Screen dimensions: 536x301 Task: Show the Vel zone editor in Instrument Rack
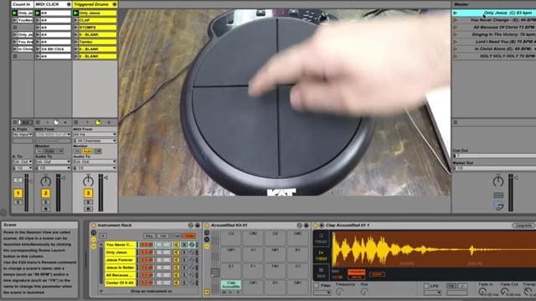162,236
